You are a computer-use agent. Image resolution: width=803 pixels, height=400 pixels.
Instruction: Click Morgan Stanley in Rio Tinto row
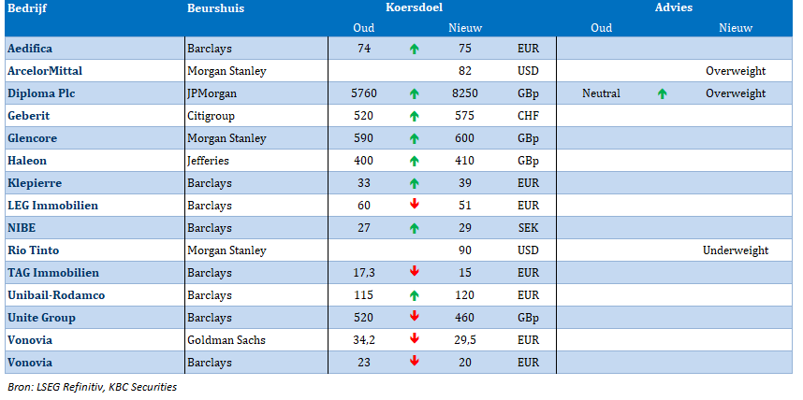tap(226, 250)
